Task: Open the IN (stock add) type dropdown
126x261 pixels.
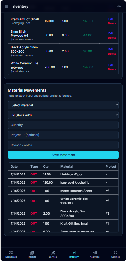Action: 63,115
